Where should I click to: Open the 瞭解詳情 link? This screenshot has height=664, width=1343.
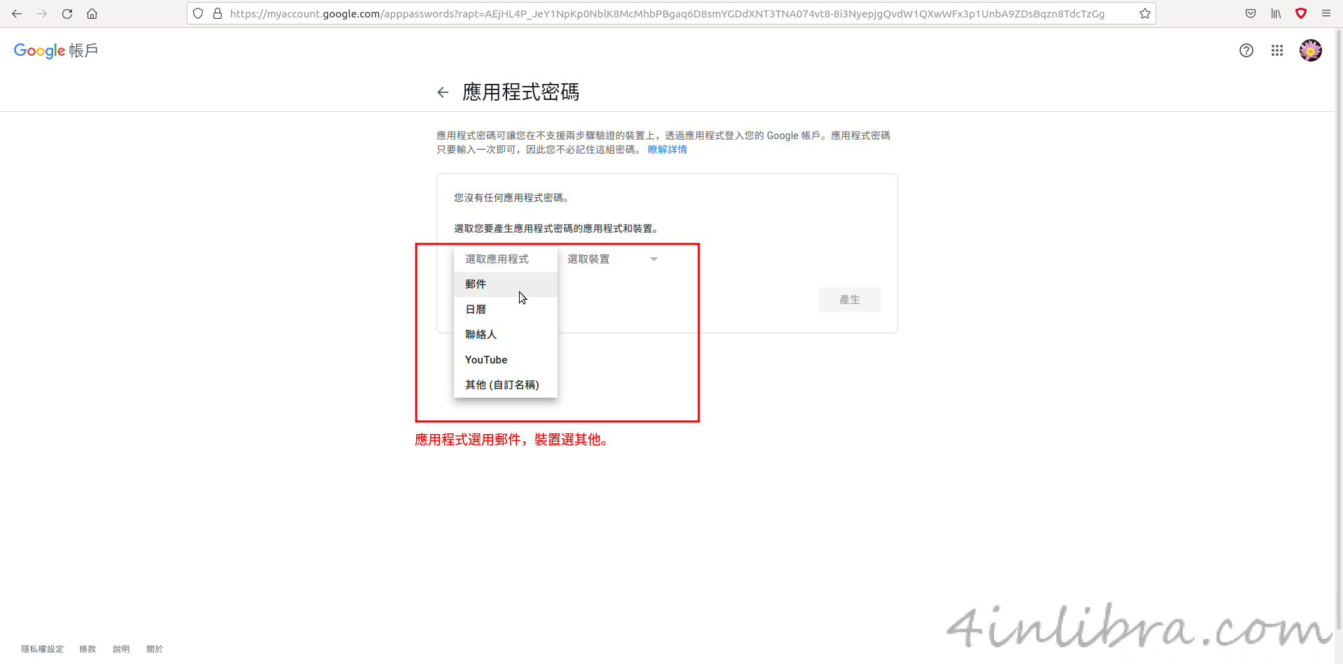tap(667, 150)
